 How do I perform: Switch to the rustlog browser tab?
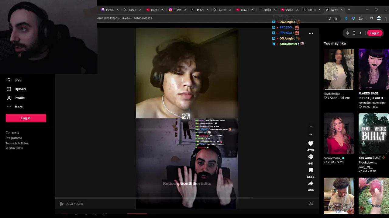(x=267, y=10)
